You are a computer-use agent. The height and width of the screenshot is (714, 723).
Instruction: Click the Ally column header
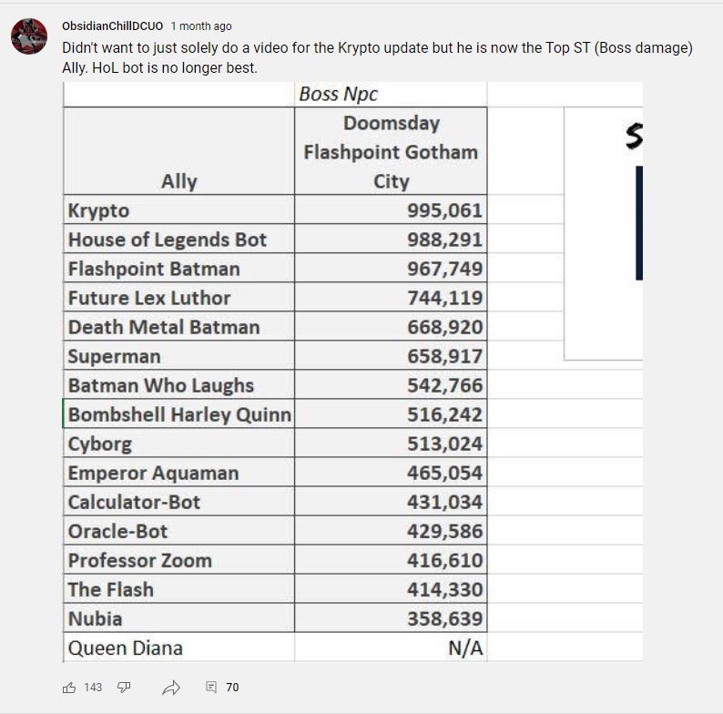click(178, 151)
